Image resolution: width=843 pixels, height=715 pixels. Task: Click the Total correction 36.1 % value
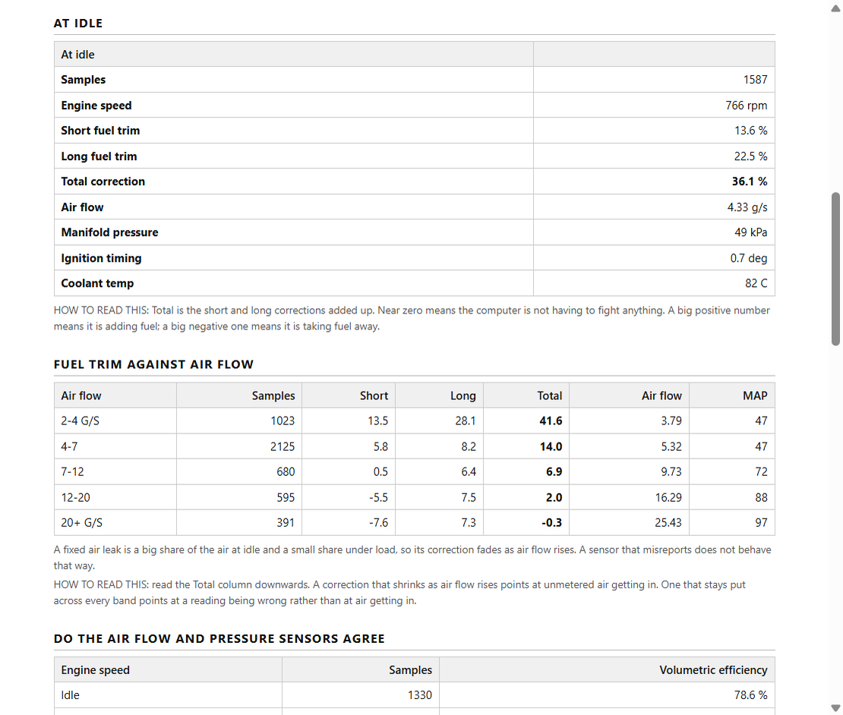[750, 181]
